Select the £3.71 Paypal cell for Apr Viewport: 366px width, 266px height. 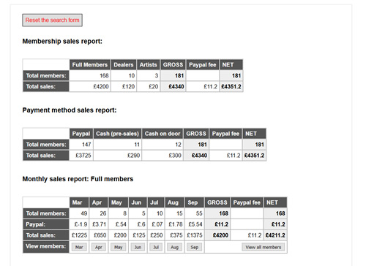(x=99, y=224)
